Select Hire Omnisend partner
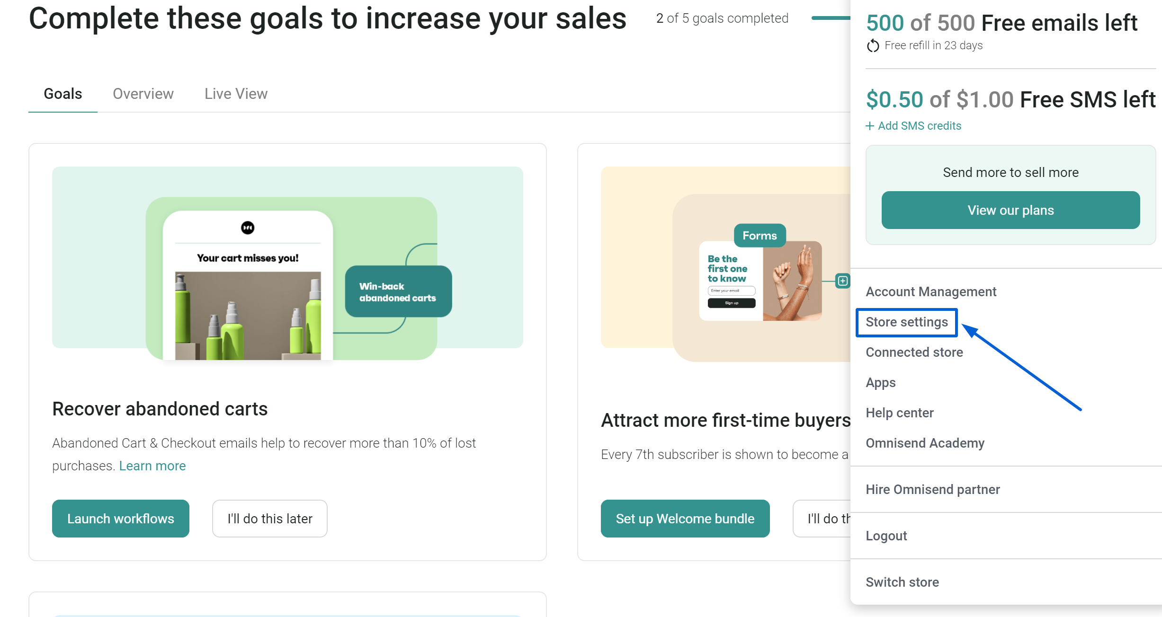This screenshot has height=617, width=1162. [x=933, y=490]
